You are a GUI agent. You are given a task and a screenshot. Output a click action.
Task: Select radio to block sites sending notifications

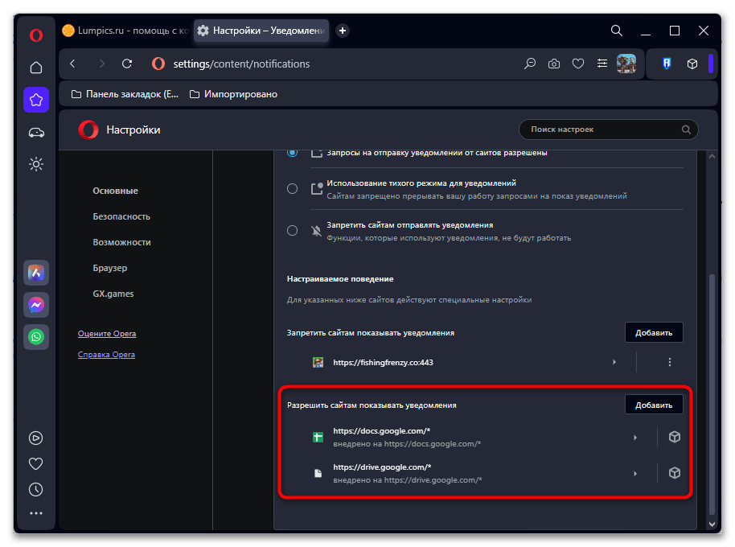(292, 231)
